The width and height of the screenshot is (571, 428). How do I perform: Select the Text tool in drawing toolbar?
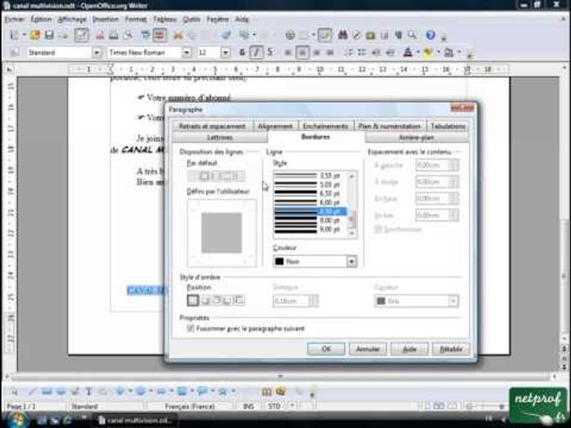[89, 392]
